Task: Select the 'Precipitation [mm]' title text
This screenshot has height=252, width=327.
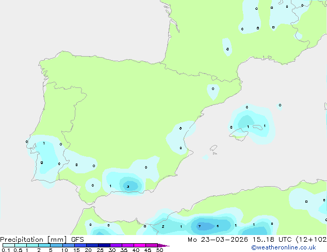Action: tap(34, 240)
